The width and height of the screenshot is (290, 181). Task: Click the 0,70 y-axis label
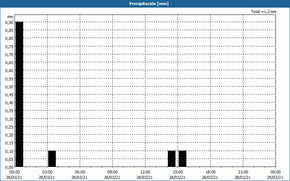click(x=9, y=55)
